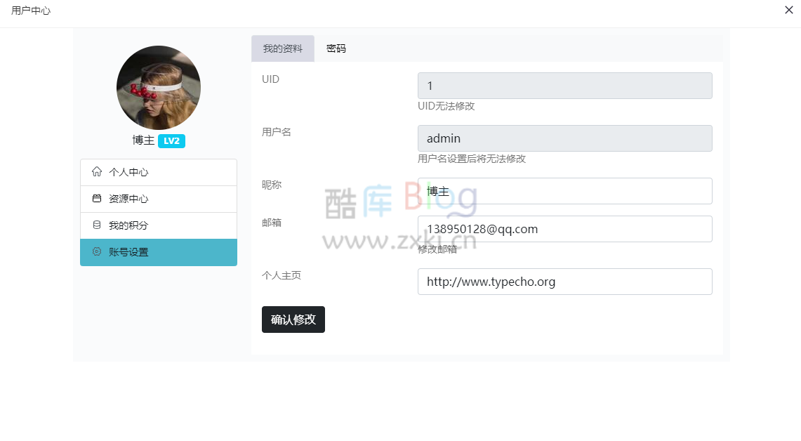Click the gear icon next to 账号设置
The height and width of the screenshot is (441, 801).
click(x=98, y=252)
